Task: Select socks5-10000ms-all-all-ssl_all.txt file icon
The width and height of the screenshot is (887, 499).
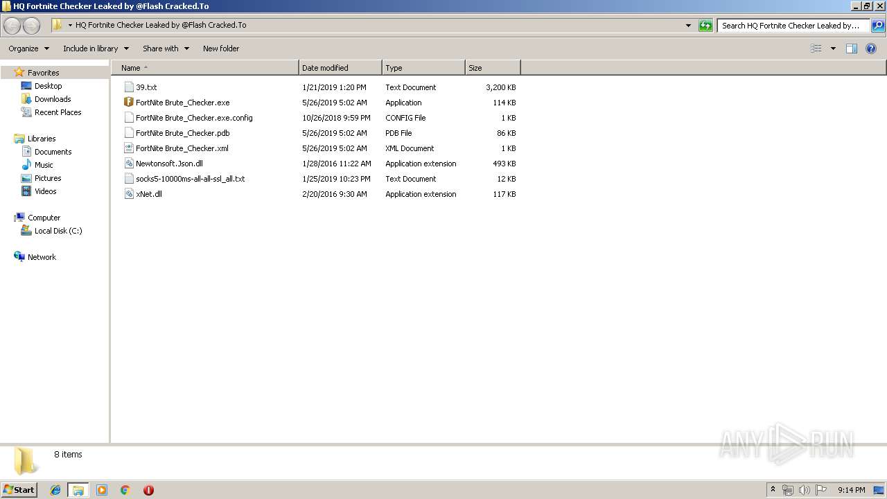Action: [129, 179]
